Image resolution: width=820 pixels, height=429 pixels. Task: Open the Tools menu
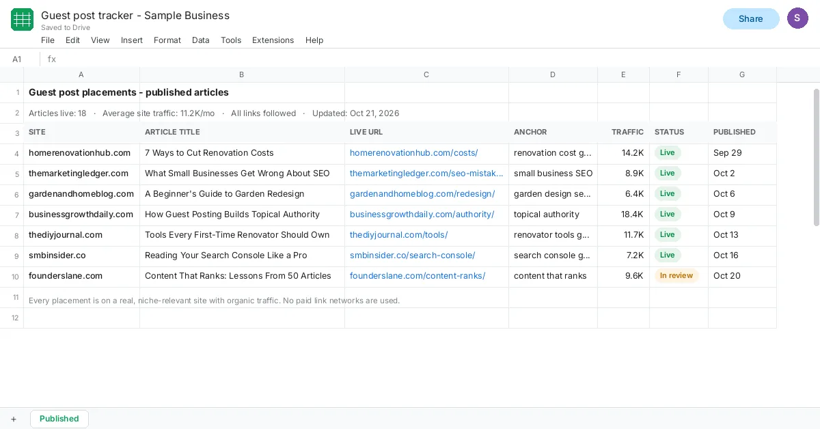tap(231, 40)
